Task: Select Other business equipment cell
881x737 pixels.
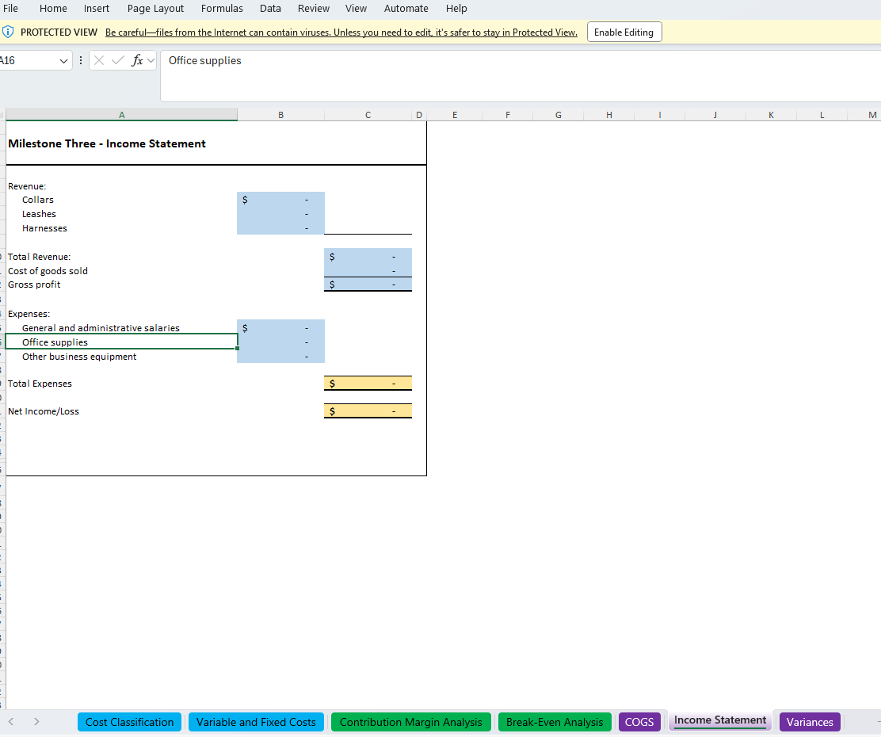Action: tap(121, 357)
